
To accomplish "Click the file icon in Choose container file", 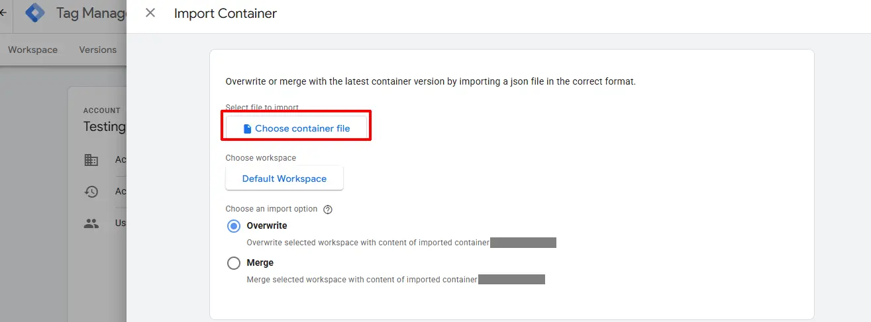I will 247,129.
